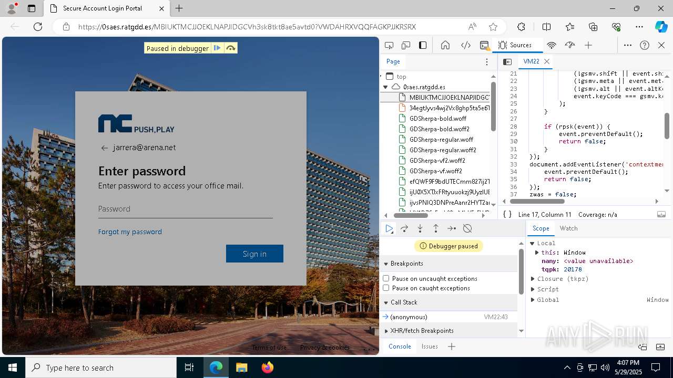Select the Console drawer tab

pos(400,346)
